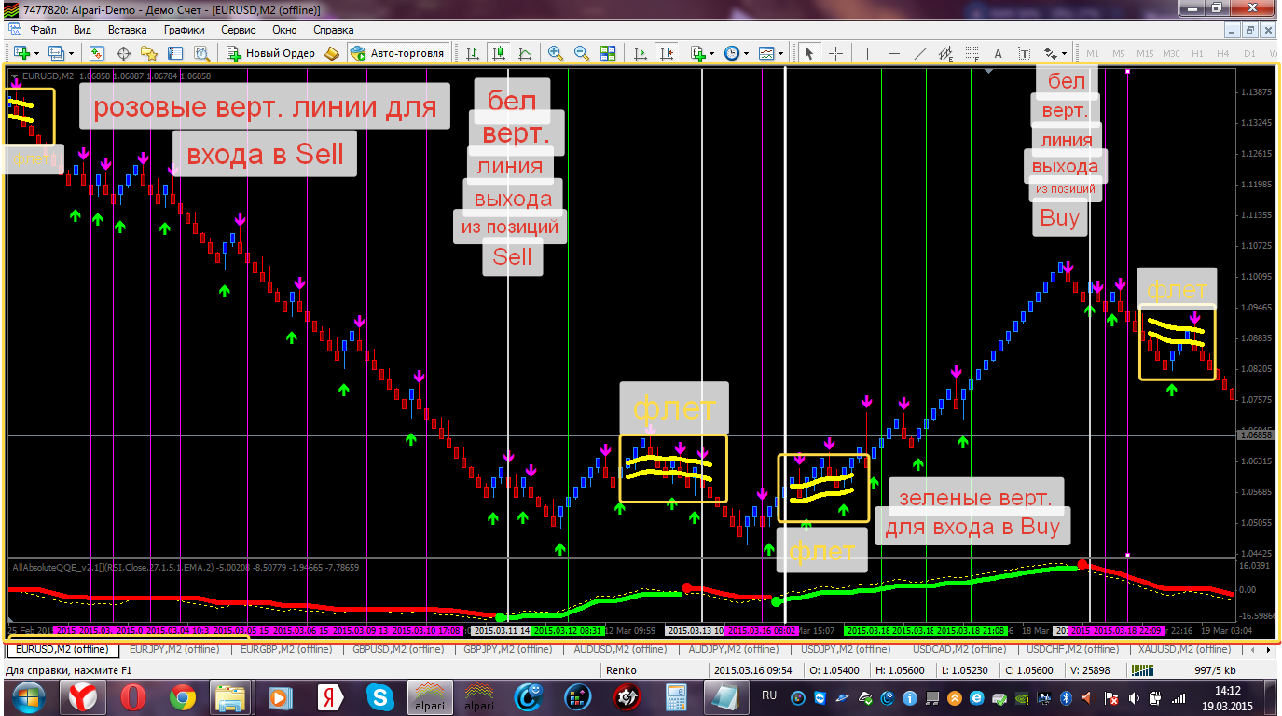Expand the arrow beside the Periods clock
This screenshot has width=1282, height=716.
point(746,53)
